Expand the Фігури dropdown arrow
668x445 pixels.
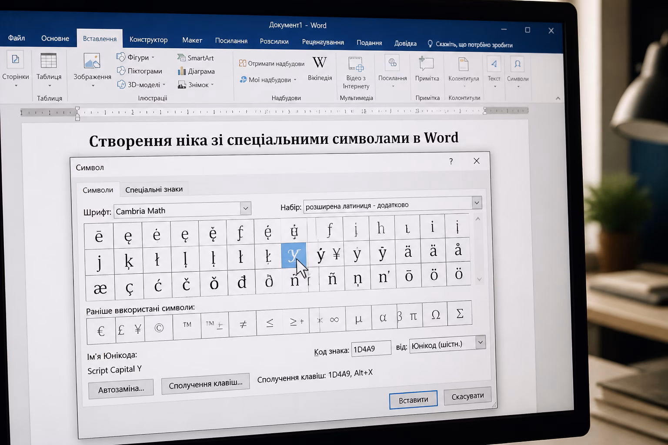(x=153, y=57)
